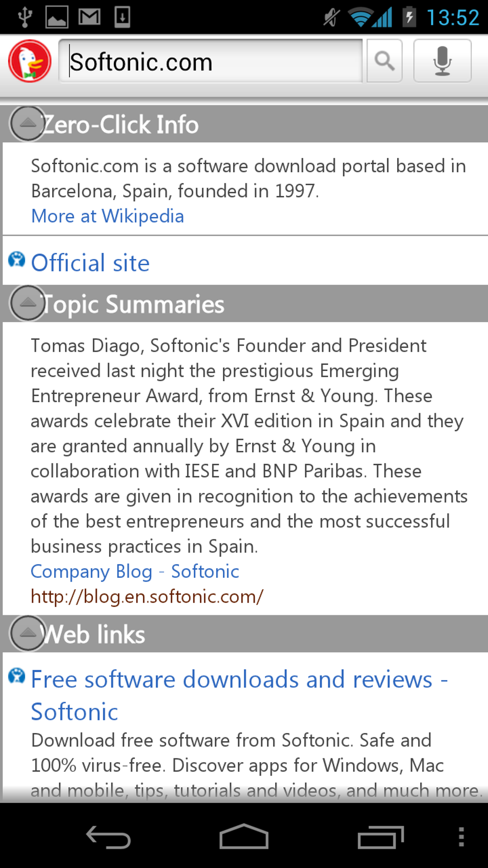The image size is (488, 868).
Task: Tap the DuckDuckGo logo icon
Action: pos(30,61)
